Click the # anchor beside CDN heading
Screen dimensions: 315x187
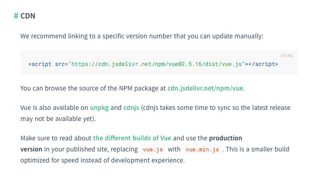(16, 16)
